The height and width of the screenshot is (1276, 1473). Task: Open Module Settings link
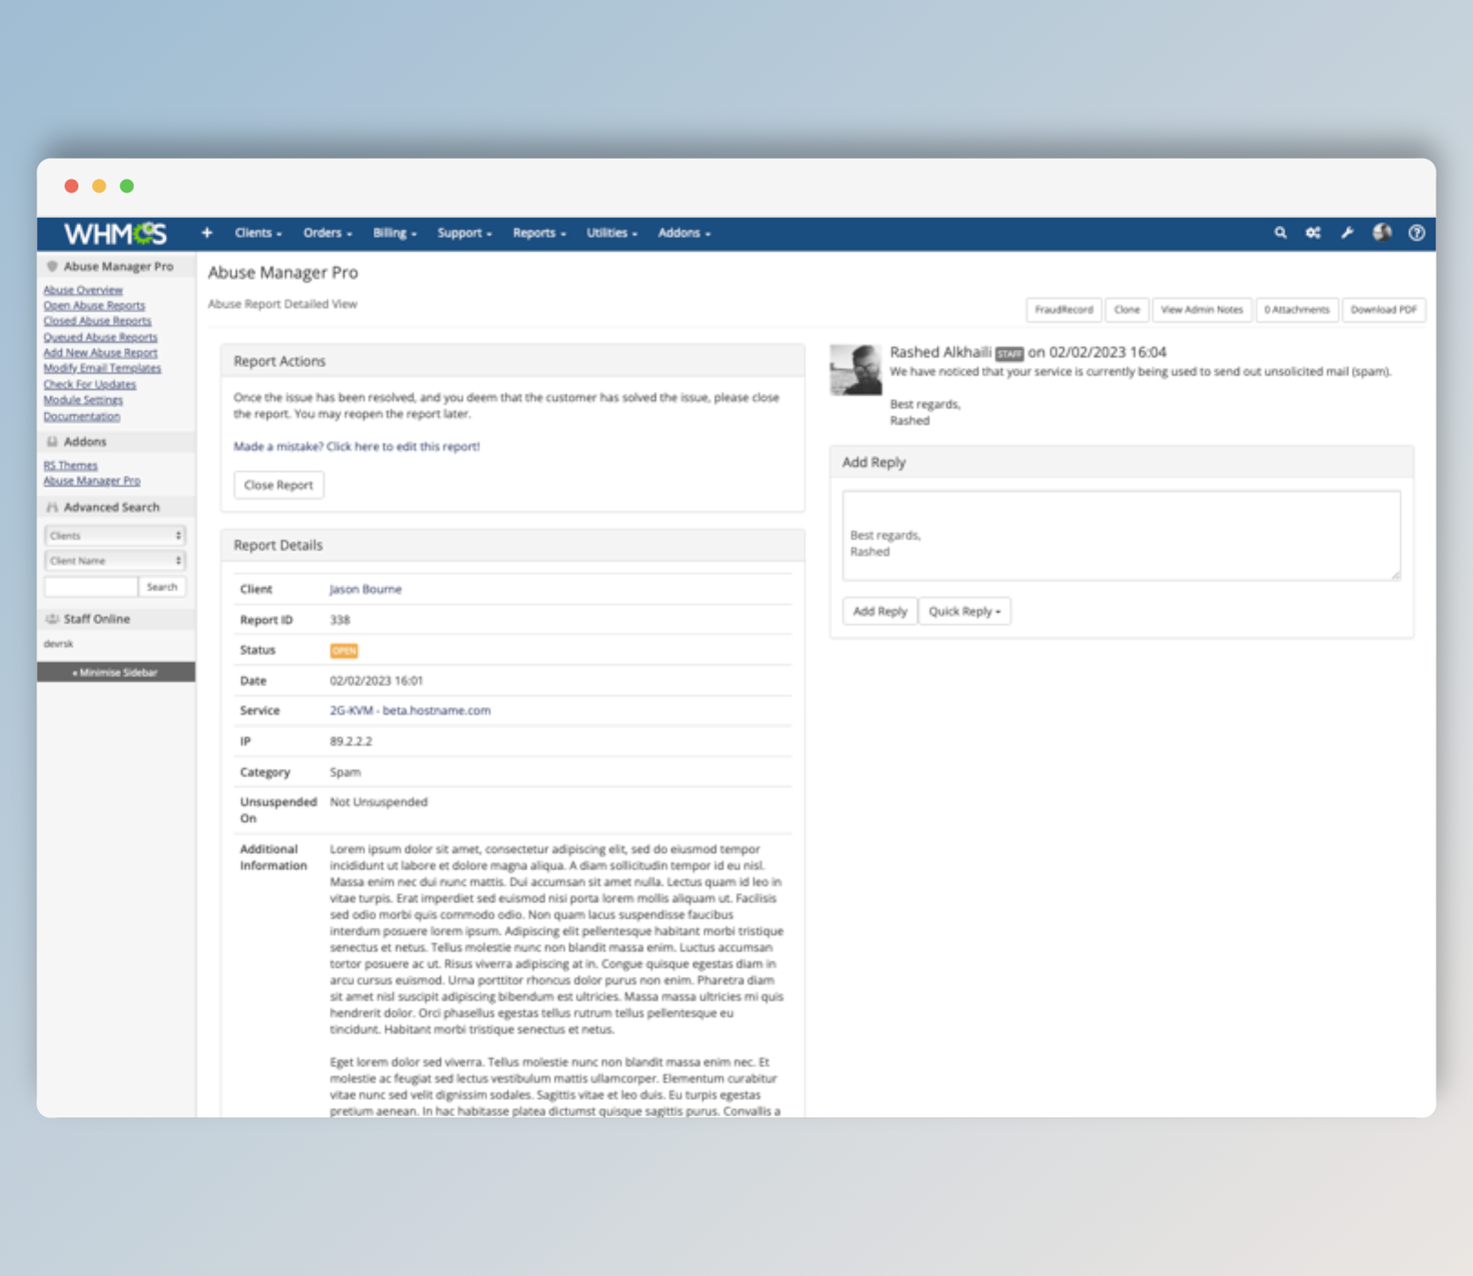click(83, 400)
